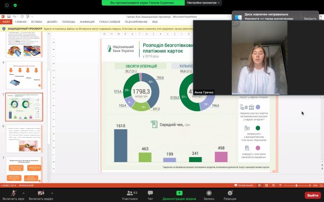
Task: Click the red Выйти leave button
Action: coord(312,195)
